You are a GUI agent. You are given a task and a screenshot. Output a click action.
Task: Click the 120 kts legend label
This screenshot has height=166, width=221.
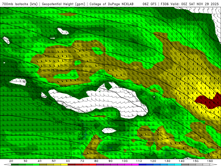153,161
